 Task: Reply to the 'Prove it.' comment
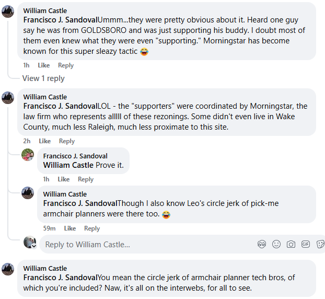point(86,179)
